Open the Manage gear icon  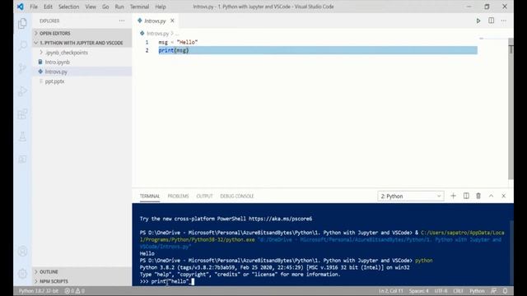22,274
